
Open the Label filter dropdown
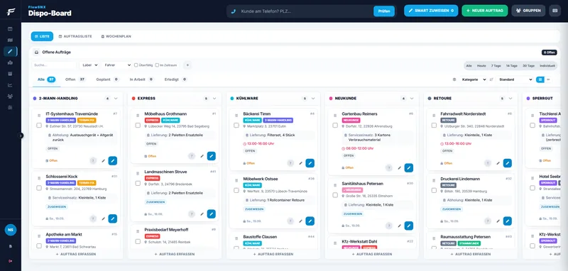pyautogui.click(x=89, y=65)
